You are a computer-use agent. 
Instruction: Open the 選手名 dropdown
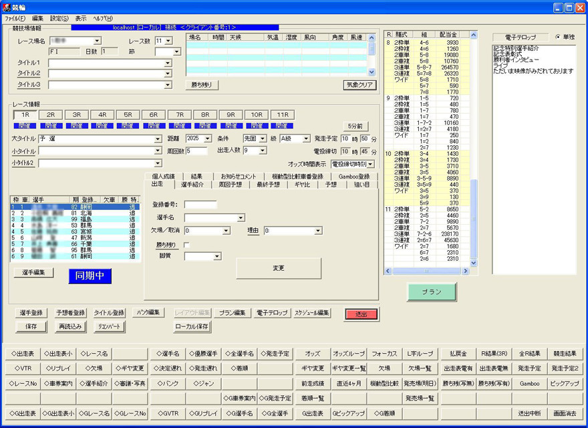tap(241, 218)
